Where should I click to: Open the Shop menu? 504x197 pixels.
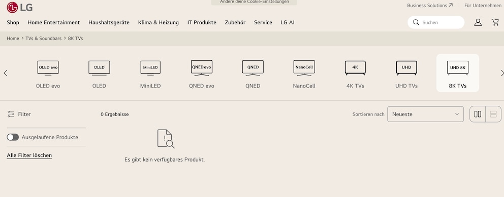tap(13, 22)
